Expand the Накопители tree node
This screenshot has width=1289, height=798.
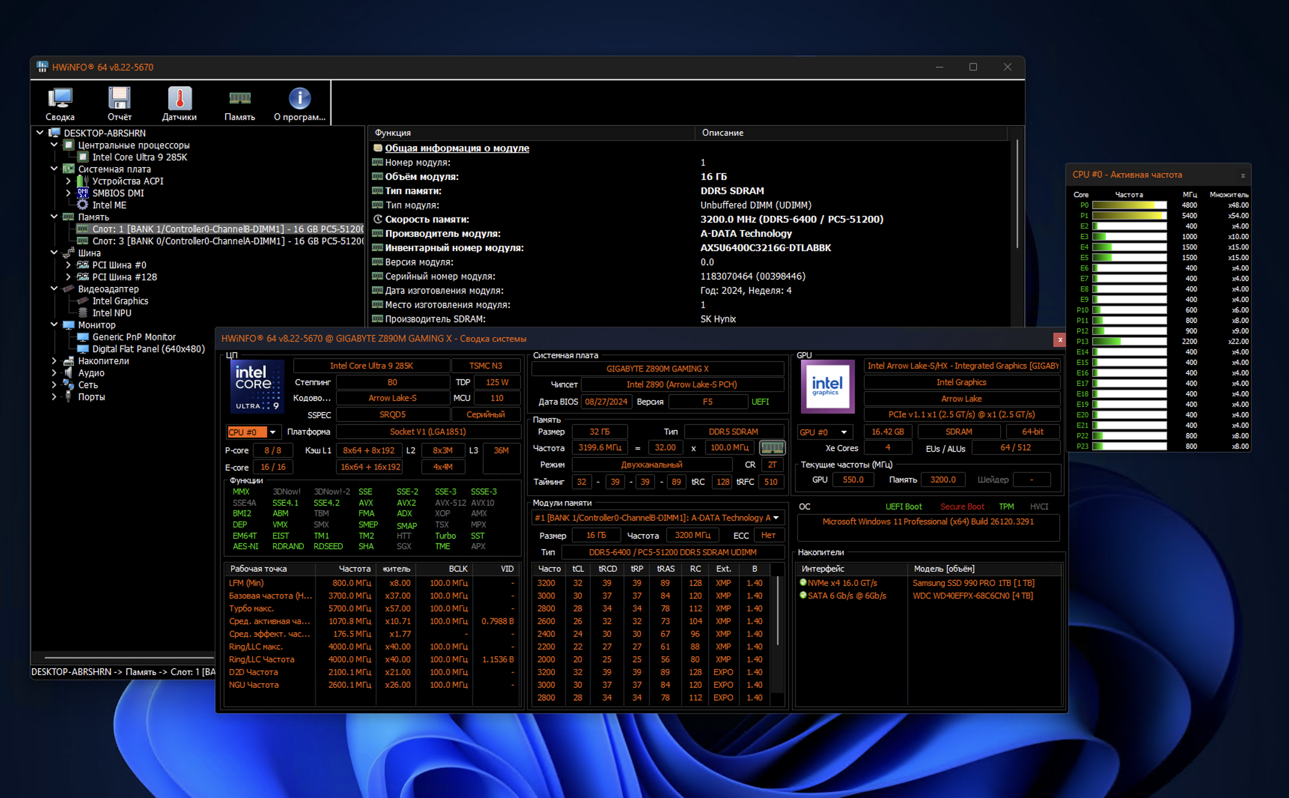54,361
